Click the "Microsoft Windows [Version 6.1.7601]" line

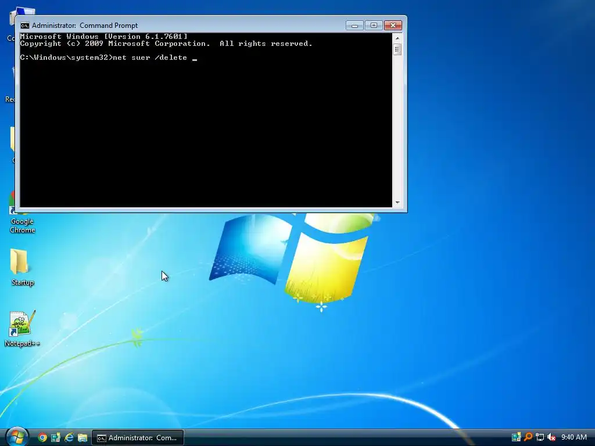(x=103, y=37)
